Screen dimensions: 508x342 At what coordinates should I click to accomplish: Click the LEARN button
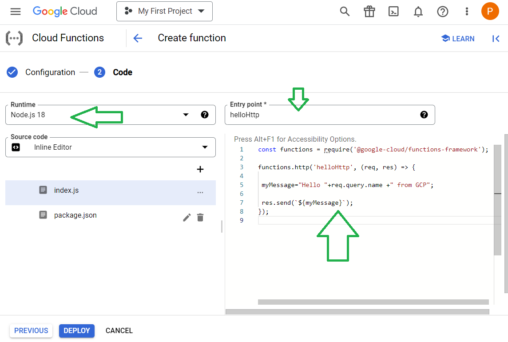458,39
